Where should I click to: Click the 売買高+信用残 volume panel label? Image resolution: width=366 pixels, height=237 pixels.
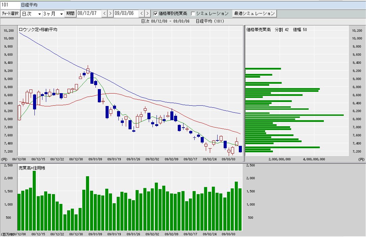29,168
